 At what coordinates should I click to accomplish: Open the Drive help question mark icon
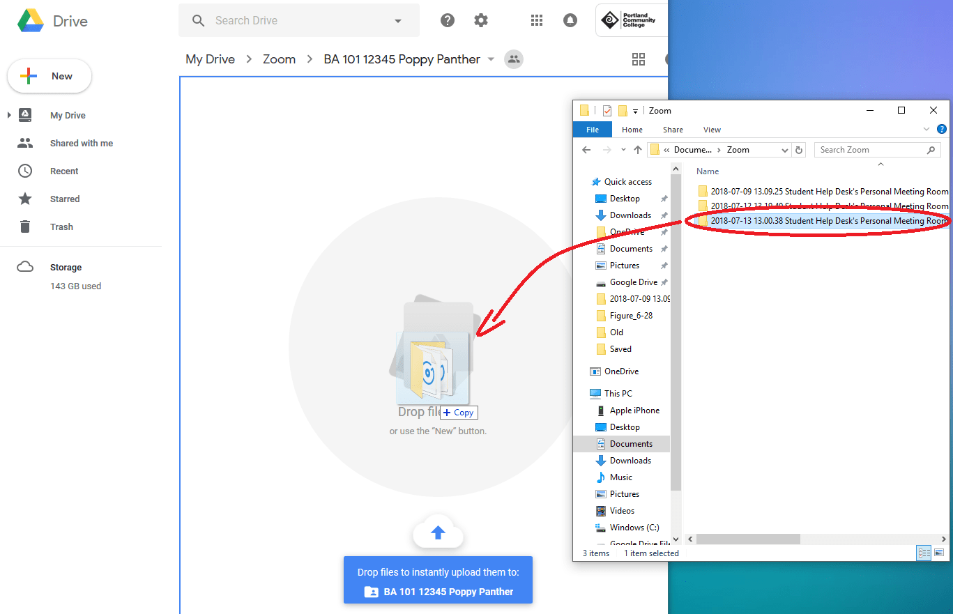tap(448, 20)
